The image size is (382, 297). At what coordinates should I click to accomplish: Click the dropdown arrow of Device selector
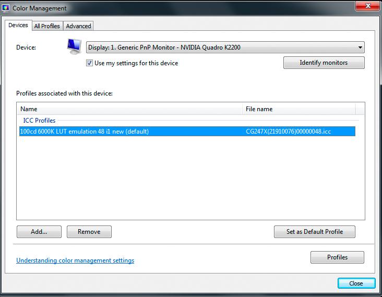click(360, 47)
